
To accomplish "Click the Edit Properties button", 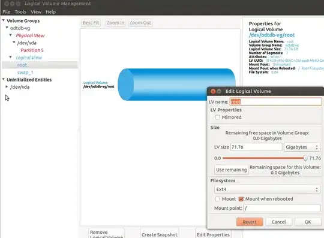I will point(213,234).
